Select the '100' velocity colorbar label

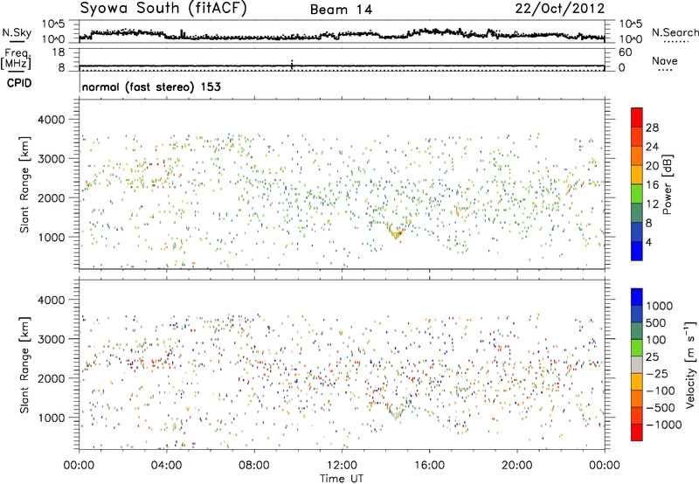click(x=656, y=340)
